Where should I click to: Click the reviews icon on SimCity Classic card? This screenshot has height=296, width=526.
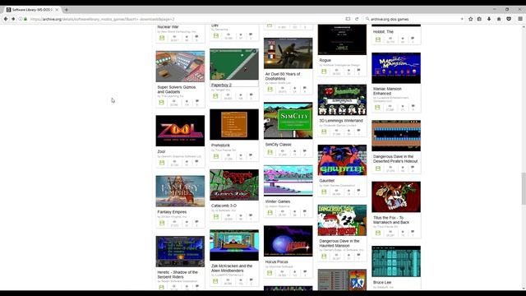[x=305, y=151]
